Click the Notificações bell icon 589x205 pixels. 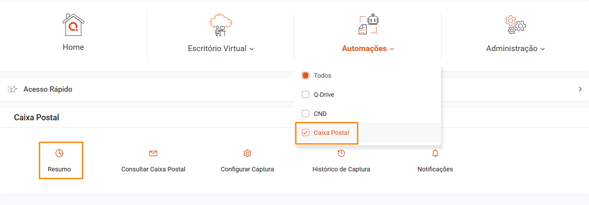click(x=435, y=153)
